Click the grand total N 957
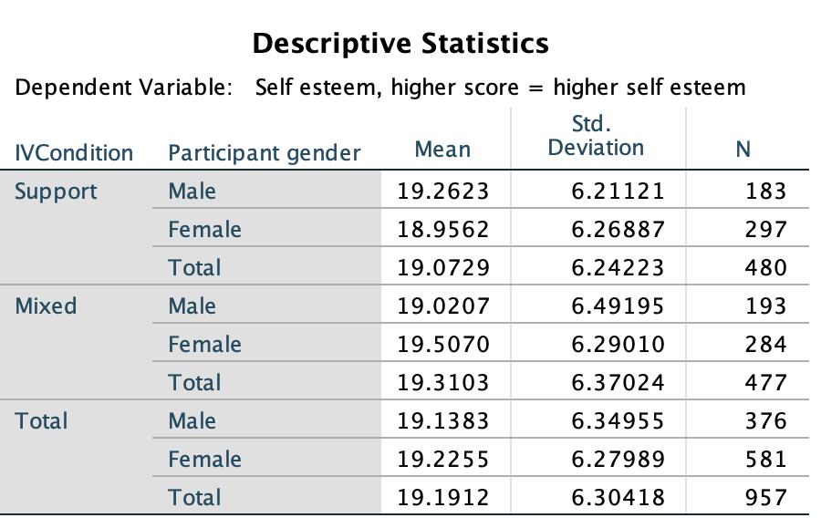Screen dimensions: 821x518 [766, 497]
